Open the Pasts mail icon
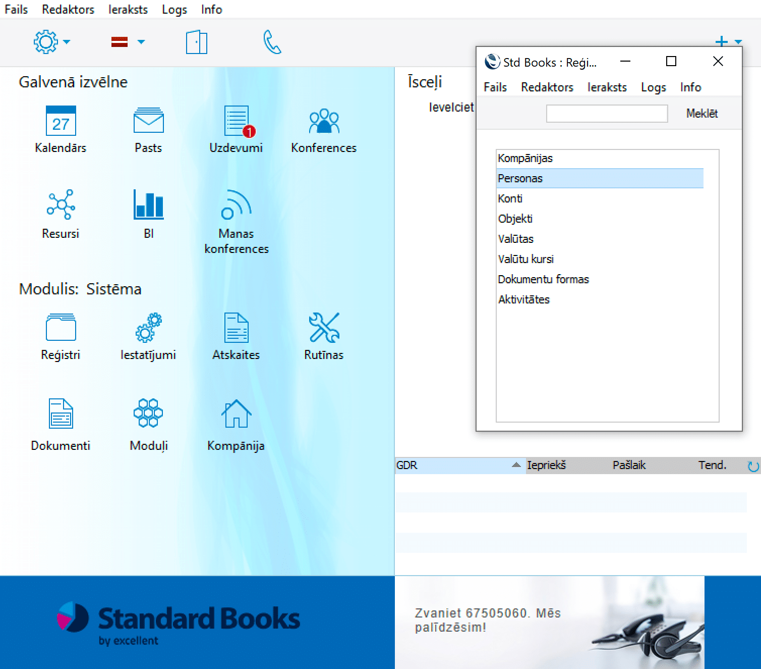This screenshot has width=761, height=669. tap(148, 121)
